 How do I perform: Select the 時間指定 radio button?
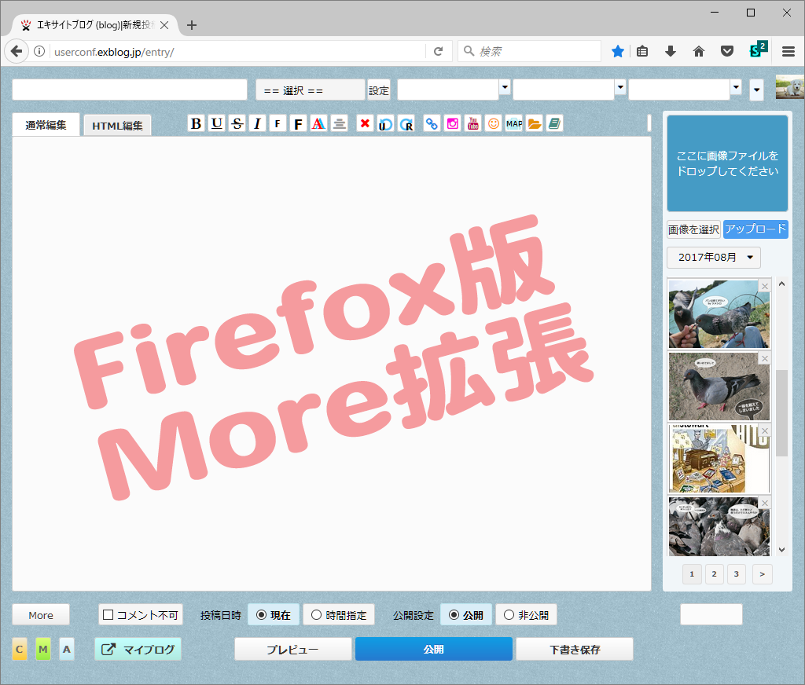click(316, 615)
